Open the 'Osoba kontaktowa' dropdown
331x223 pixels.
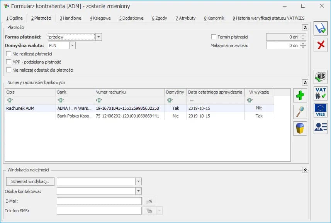[x=138, y=191]
